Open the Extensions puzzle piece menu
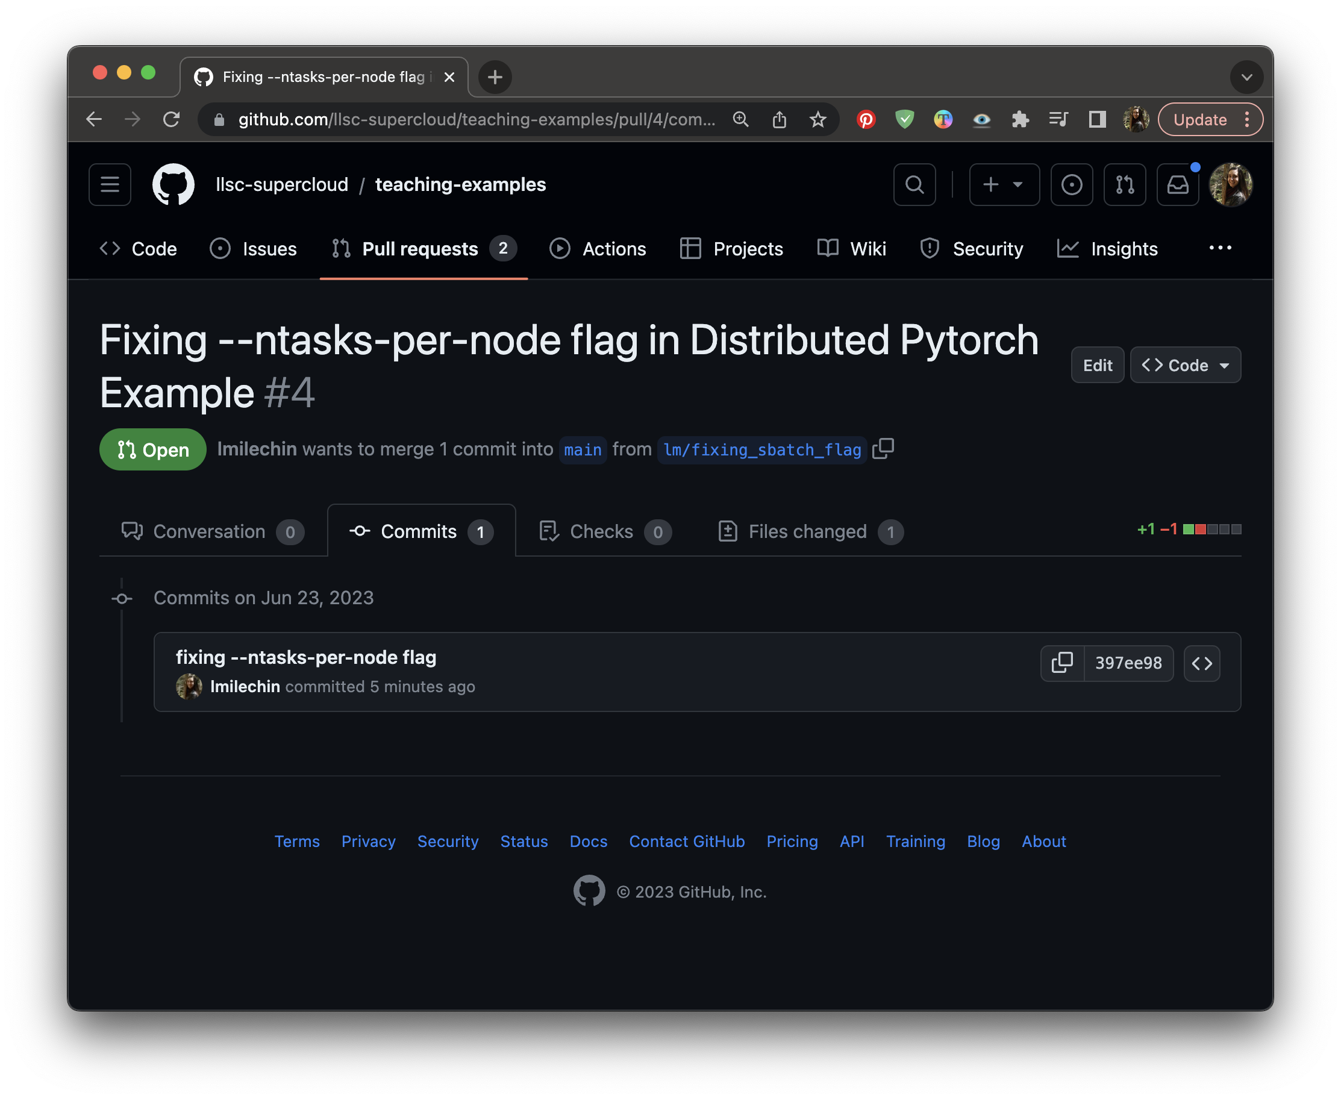The image size is (1341, 1100). point(1020,119)
